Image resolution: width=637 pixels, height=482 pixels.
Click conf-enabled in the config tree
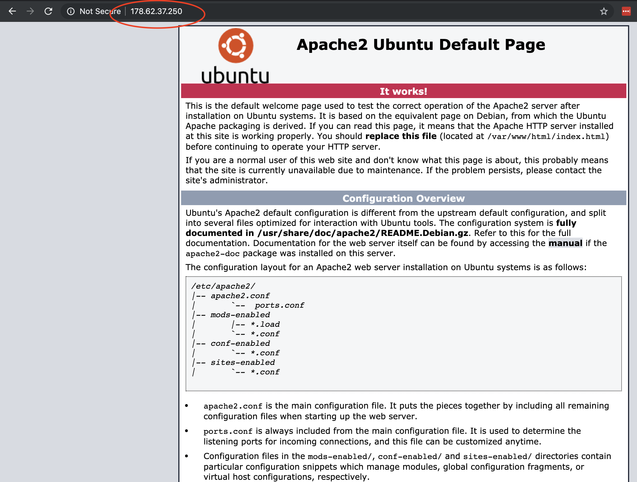(240, 343)
